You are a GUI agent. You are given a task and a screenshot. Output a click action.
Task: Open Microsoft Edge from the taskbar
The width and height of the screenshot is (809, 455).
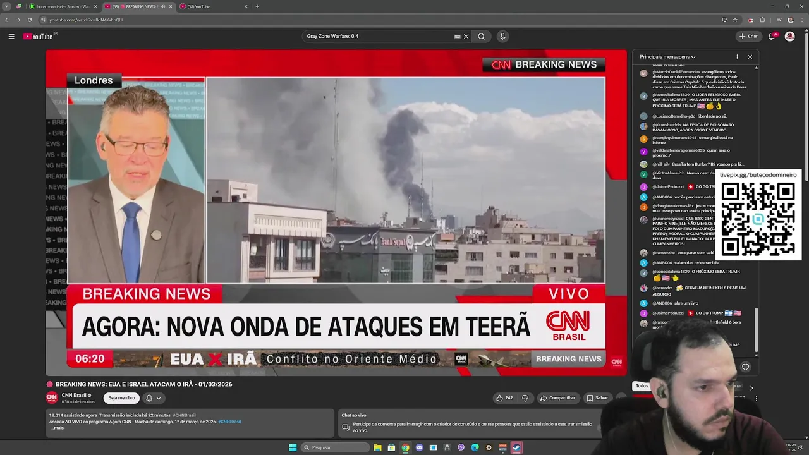click(x=475, y=447)
